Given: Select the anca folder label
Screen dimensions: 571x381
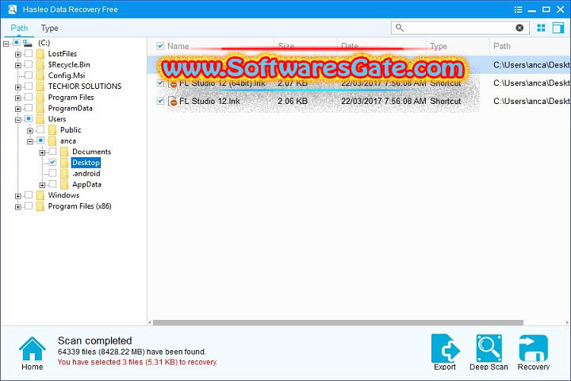Looking at the screenshot, I should coord(68,141).
